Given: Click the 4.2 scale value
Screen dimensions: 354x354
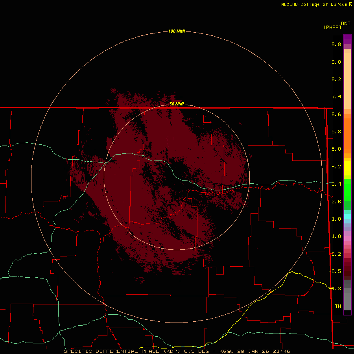Looking at the screenshot, I should click(336, 167).
